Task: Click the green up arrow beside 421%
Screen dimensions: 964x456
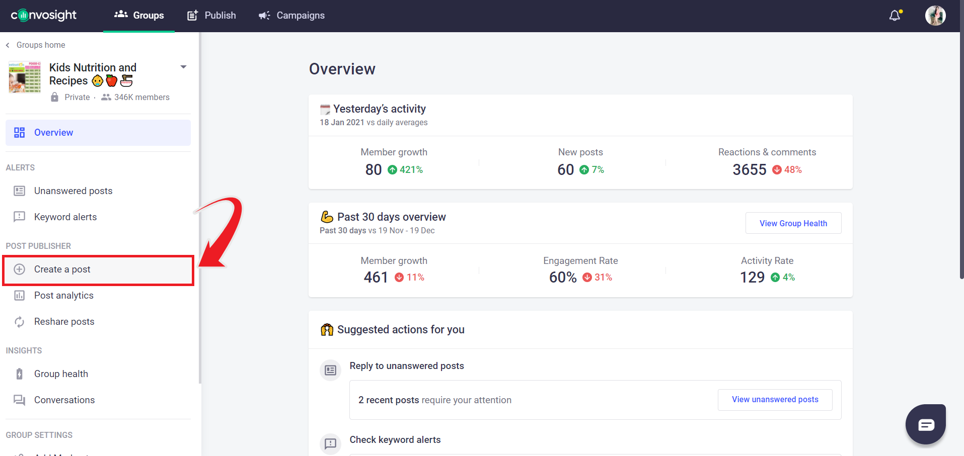Action: click(392, 170)
